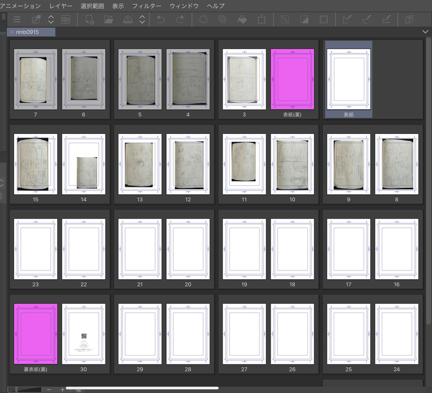Zoom in thumbnails with plus icon
The image size is (432, 393).
click(x=62, y=389)
